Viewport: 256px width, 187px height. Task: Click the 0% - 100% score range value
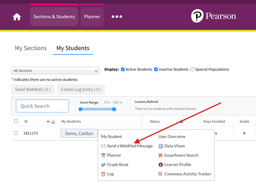[x=113, y=102]
